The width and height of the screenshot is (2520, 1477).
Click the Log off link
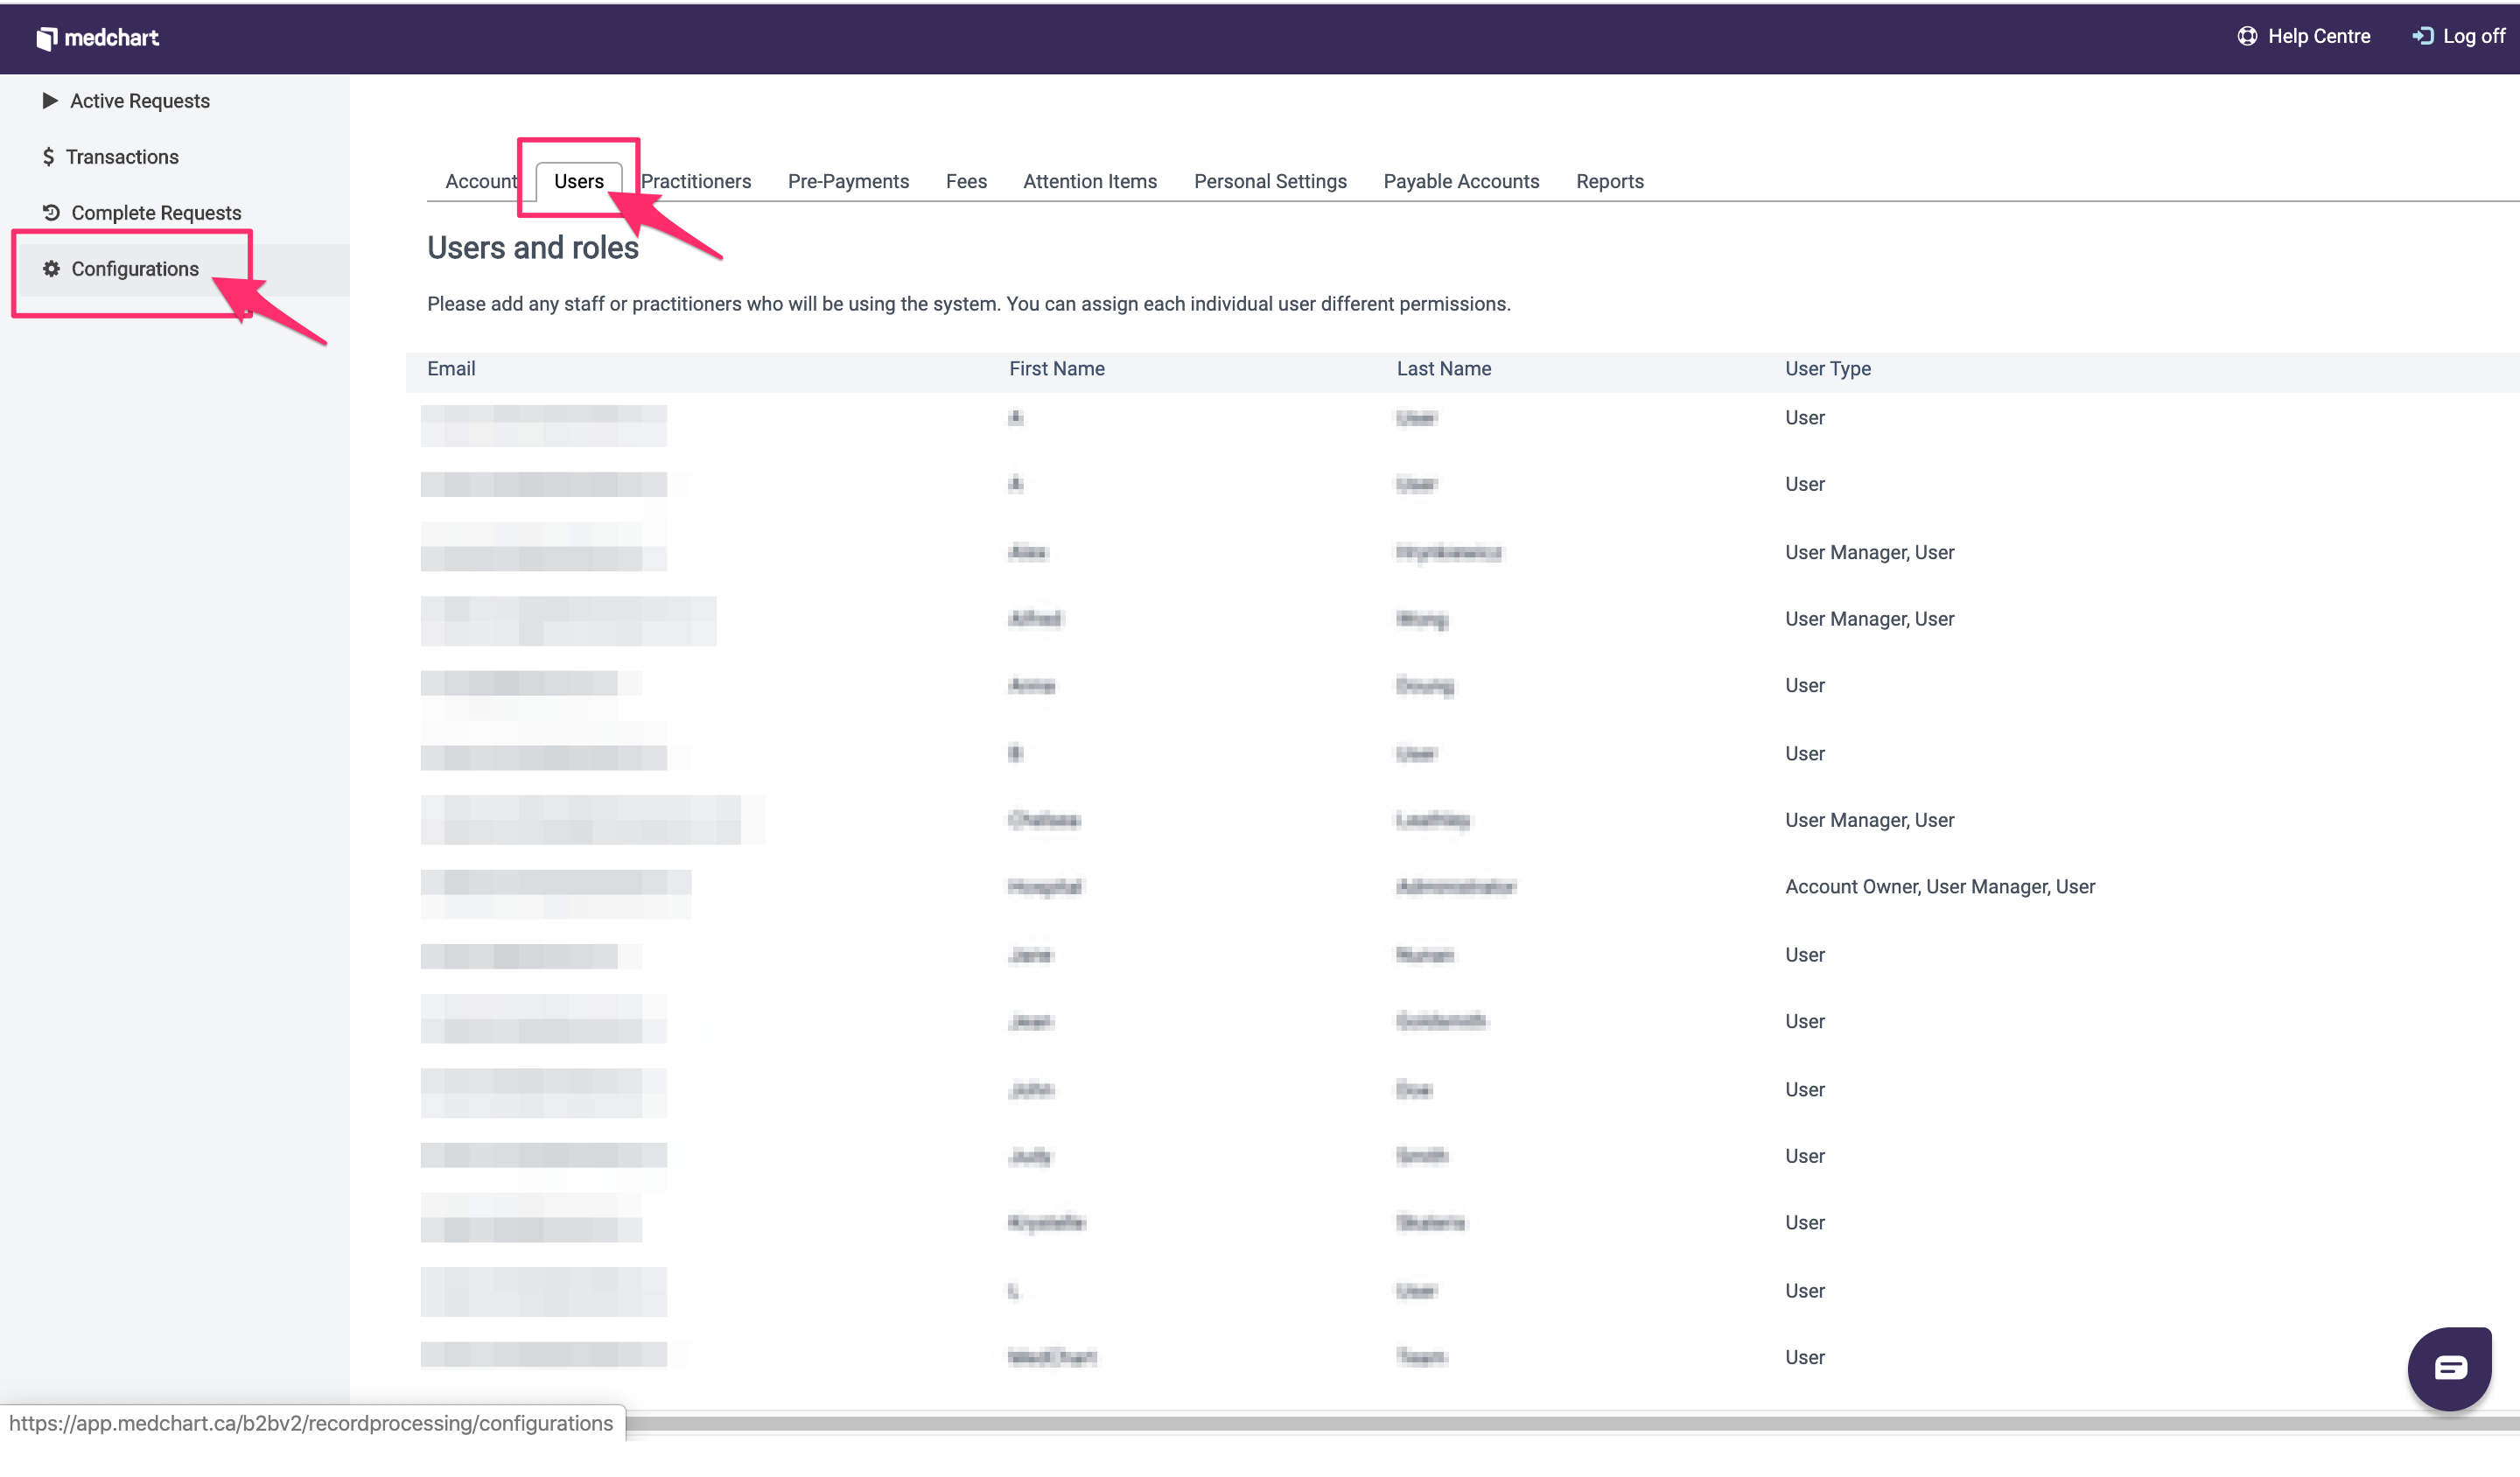2473,36
